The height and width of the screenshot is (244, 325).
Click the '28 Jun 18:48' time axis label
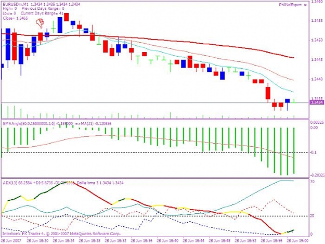pos(220,241)
